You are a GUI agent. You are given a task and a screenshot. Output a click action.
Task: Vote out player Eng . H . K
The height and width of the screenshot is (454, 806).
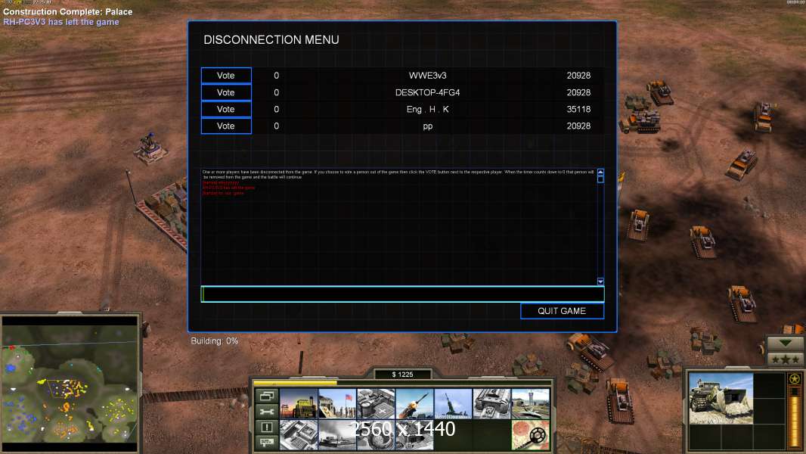(x=226, y=109)
